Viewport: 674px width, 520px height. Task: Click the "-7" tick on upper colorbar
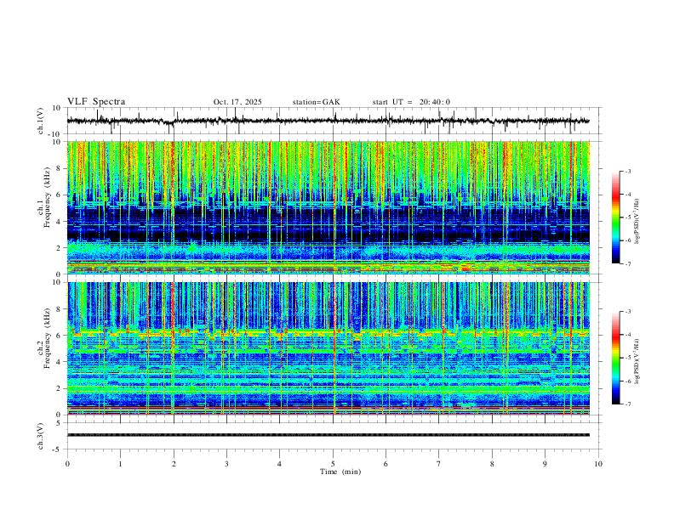(627, 264)
